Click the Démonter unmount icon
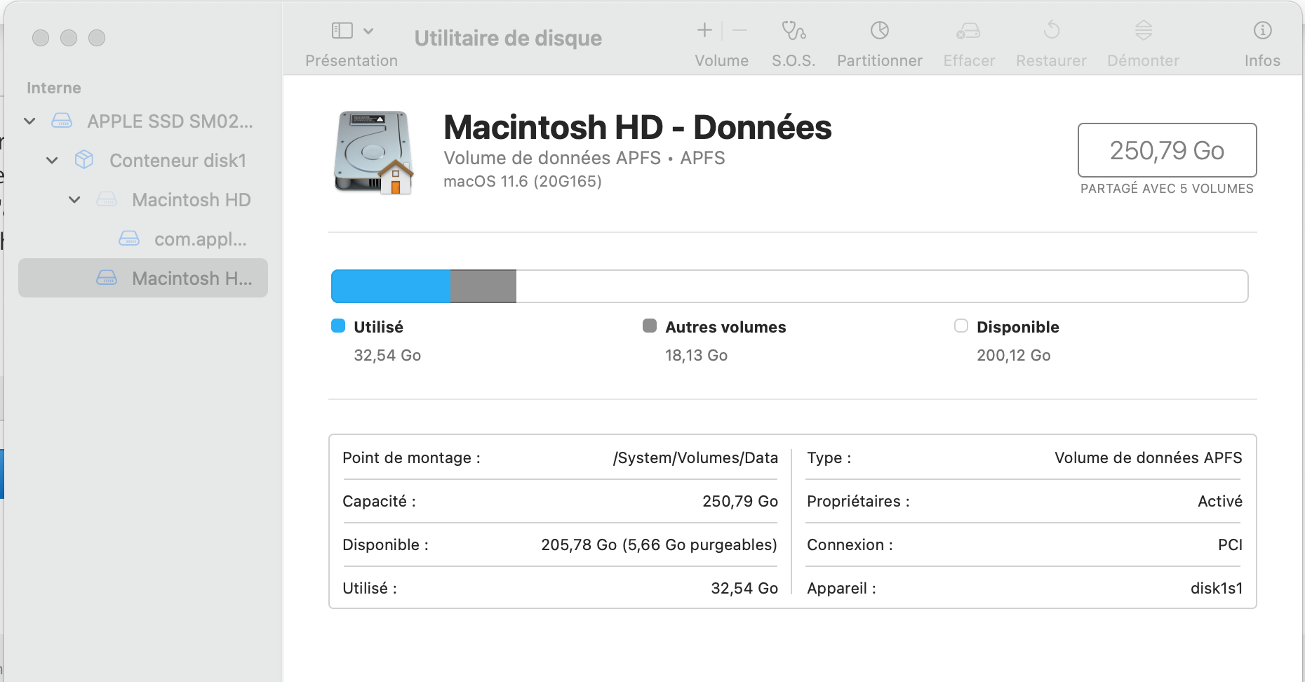Screen dimensions: 1305x682 coord(1143,31)
